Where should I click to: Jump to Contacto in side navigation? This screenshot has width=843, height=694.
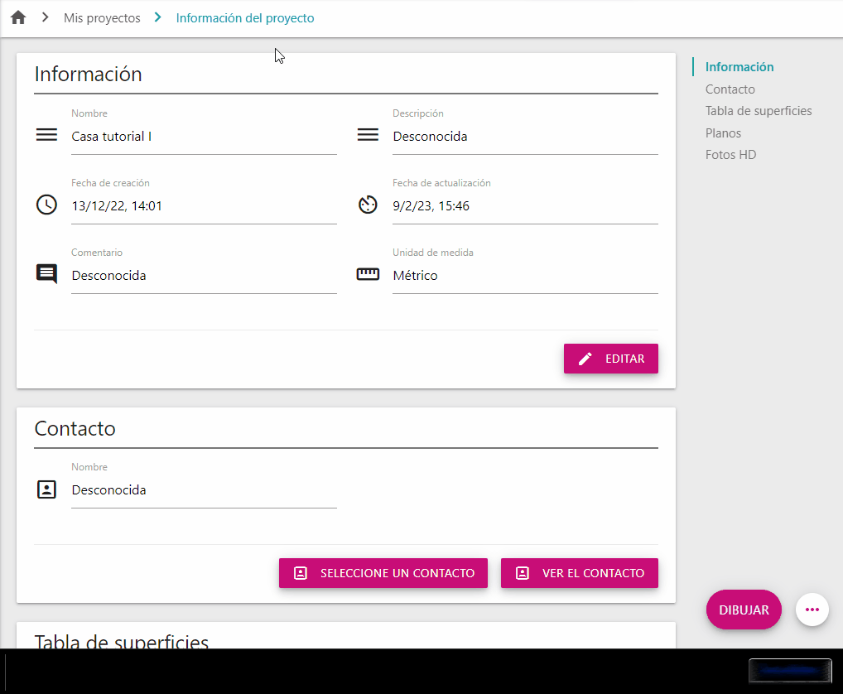[x=730, y=89]
